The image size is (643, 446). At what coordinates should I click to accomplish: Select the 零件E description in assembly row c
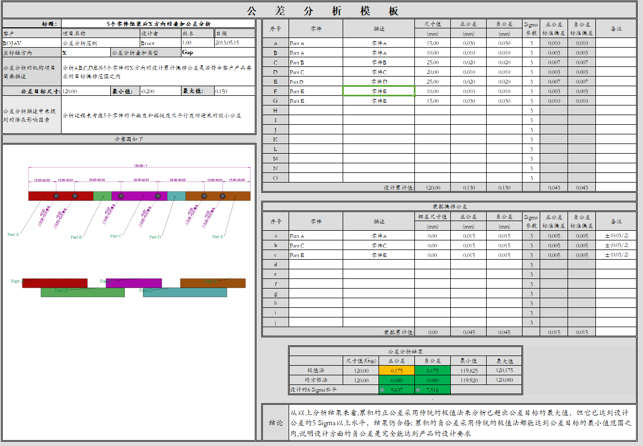(379, 255)
